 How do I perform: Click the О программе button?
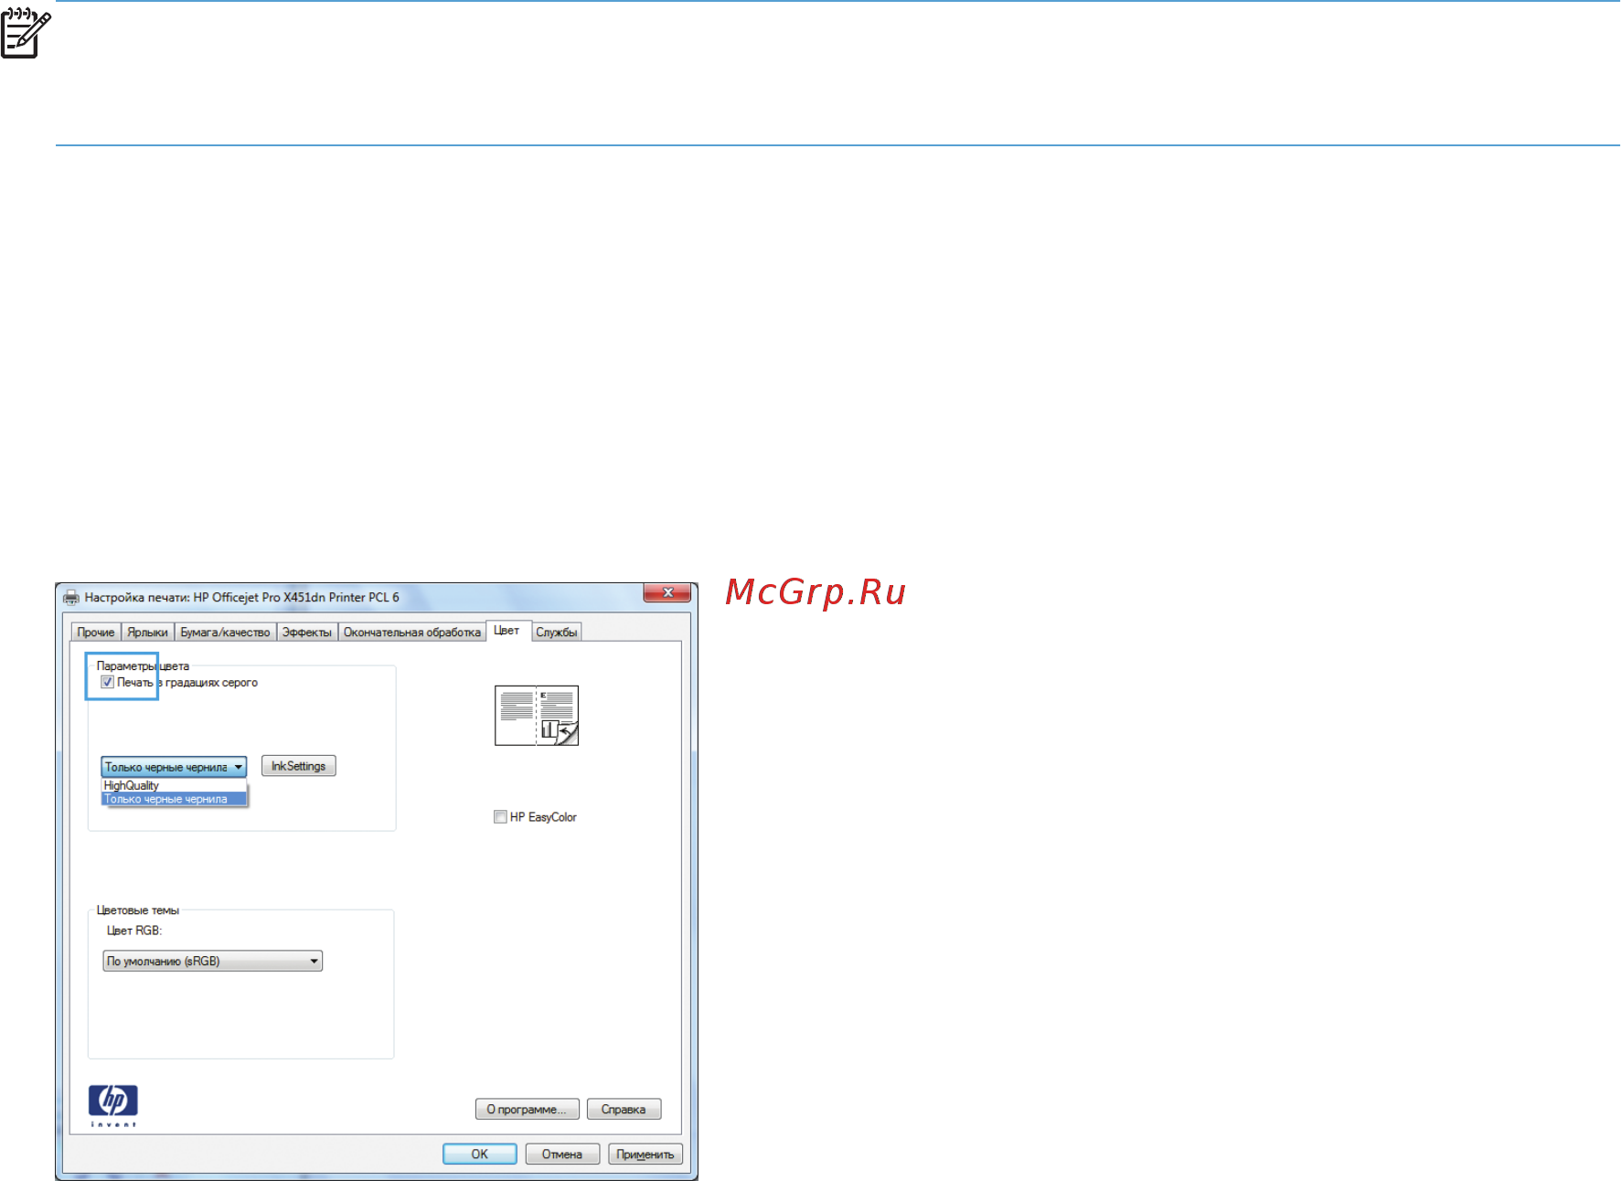pyautogui.click(x=528, y=1110)
